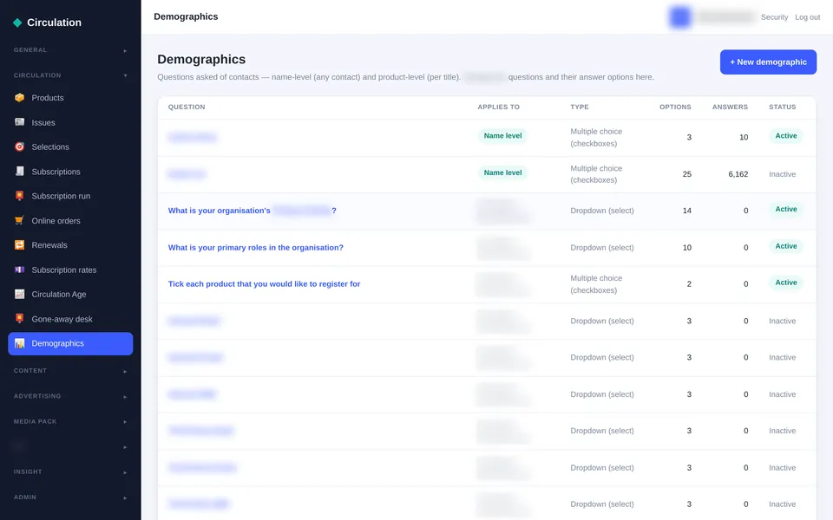The image size is (833, 520).
Task: Go to Subscription rates
Action: [70, 270]
